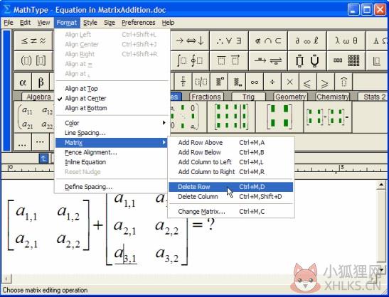Choose Delete Row

230,187
